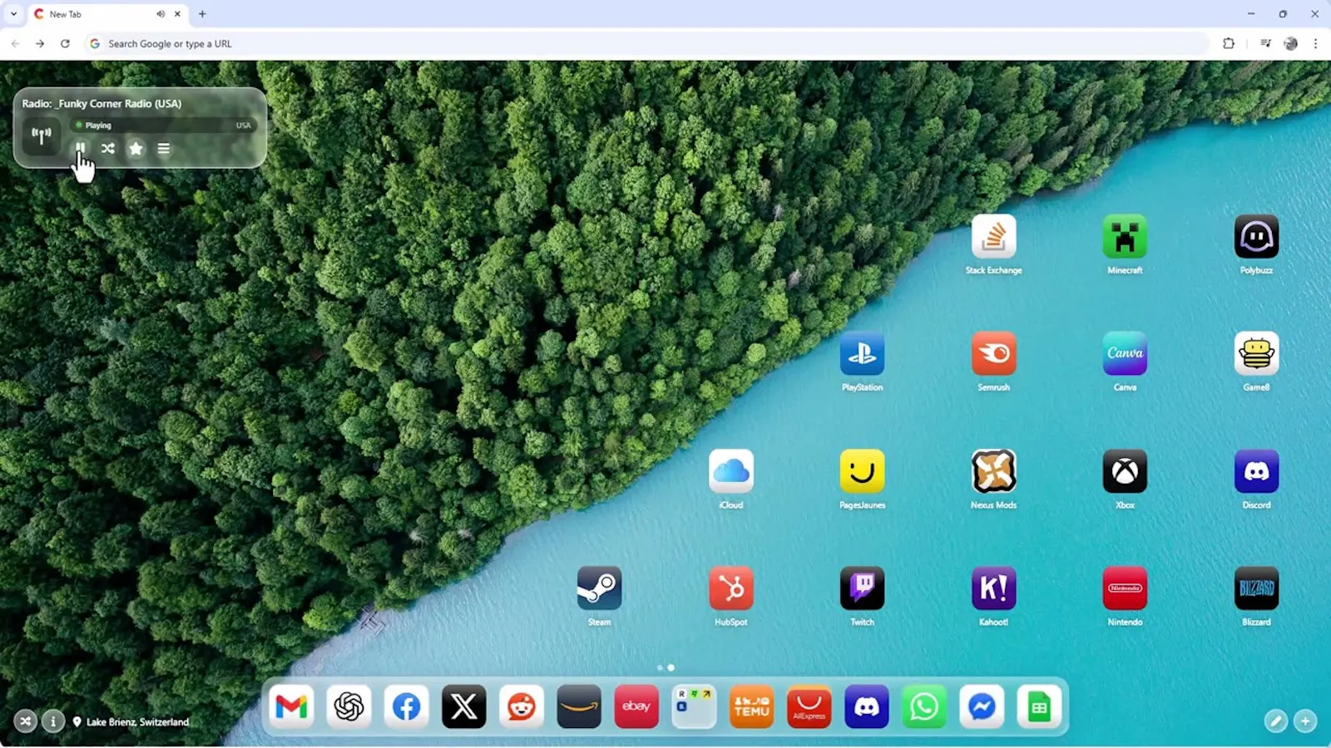
Task: Select the New Tab tab
Action: pos(108,14)
